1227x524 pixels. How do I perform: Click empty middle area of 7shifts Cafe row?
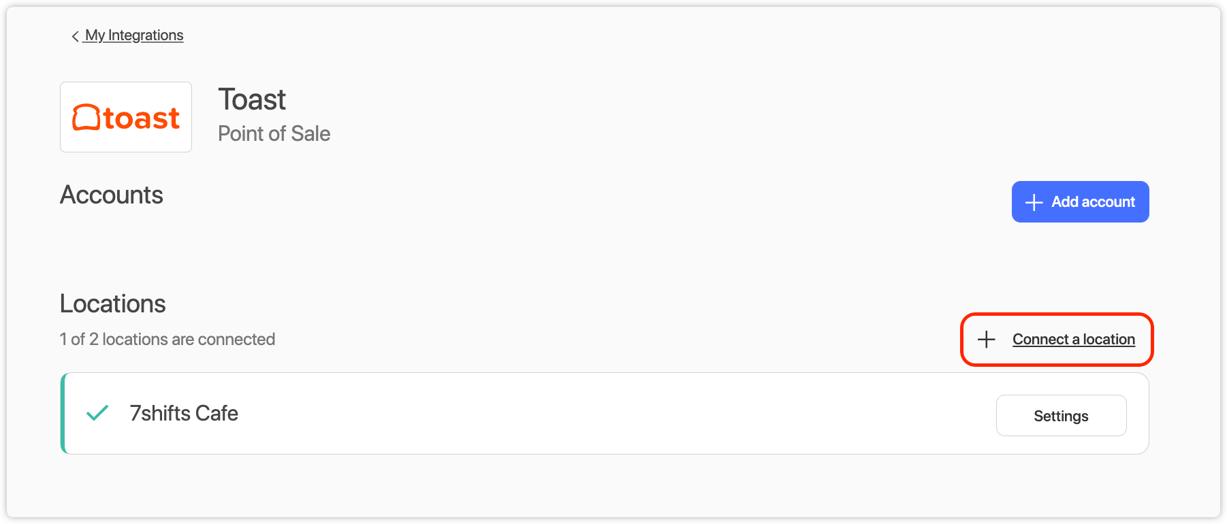click(613, 413)
